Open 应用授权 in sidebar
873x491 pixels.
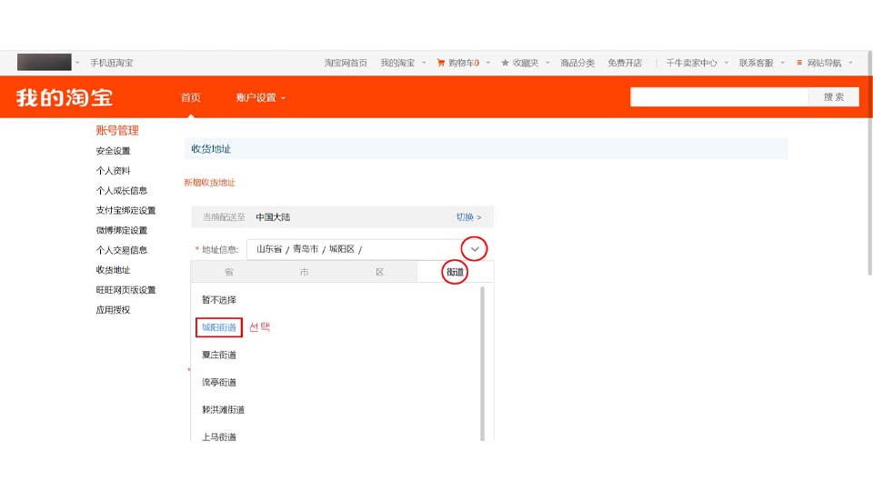point(113,310)
